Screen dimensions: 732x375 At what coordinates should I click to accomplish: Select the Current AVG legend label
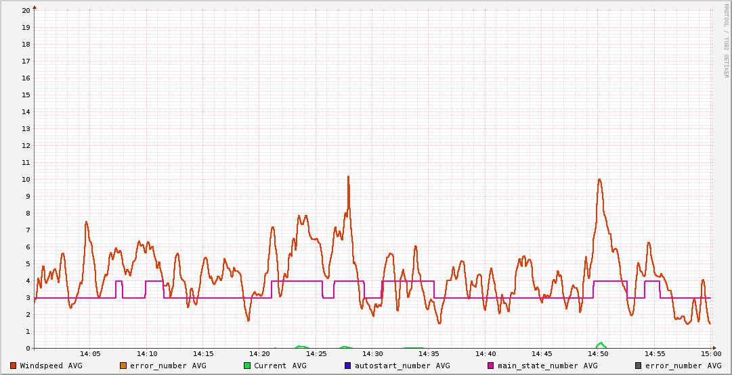(280, 366)
